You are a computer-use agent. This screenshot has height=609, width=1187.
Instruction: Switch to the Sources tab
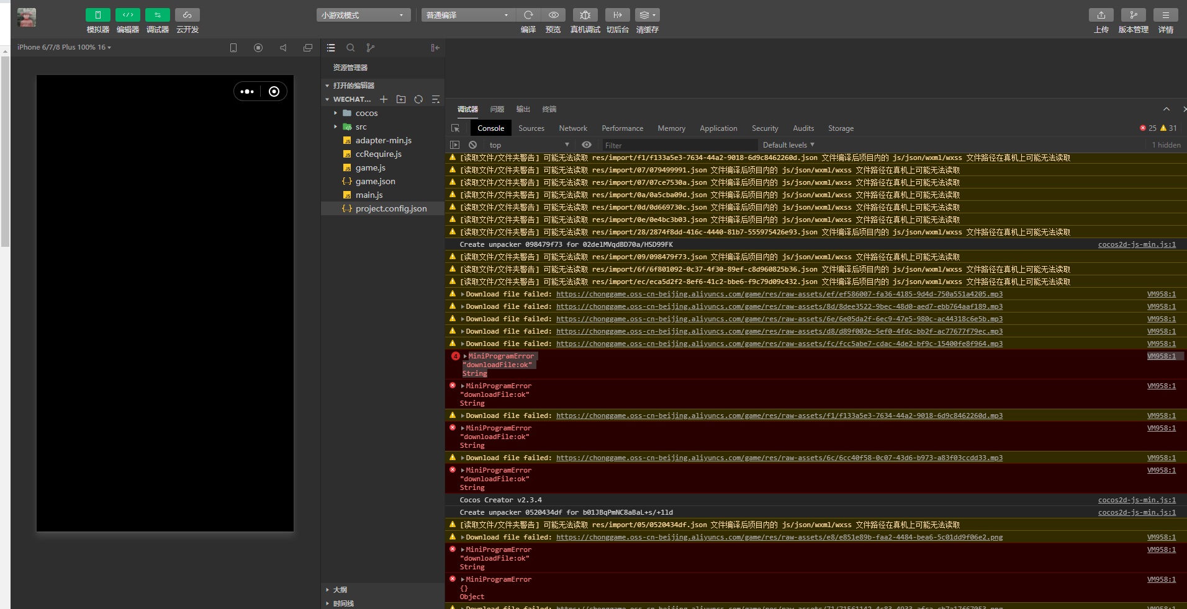(531, 128)
